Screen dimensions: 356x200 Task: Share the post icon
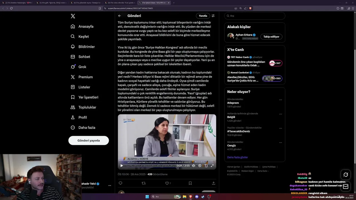214,183
